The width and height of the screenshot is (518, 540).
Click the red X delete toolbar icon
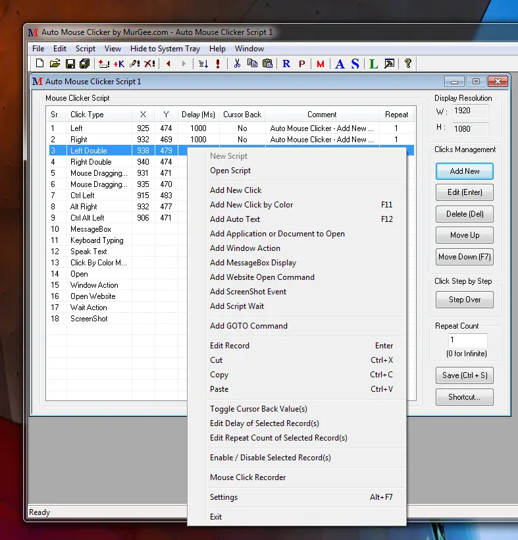149,64
